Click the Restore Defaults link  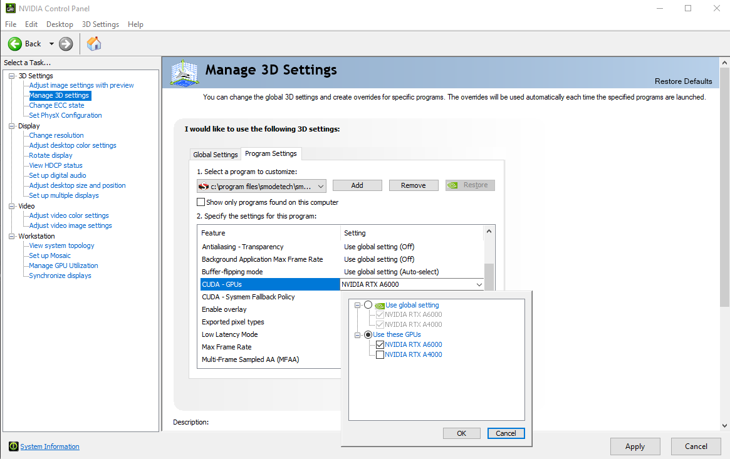[683, 81]
